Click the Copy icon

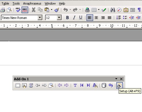pyautogui.click(x=40, y=10)
